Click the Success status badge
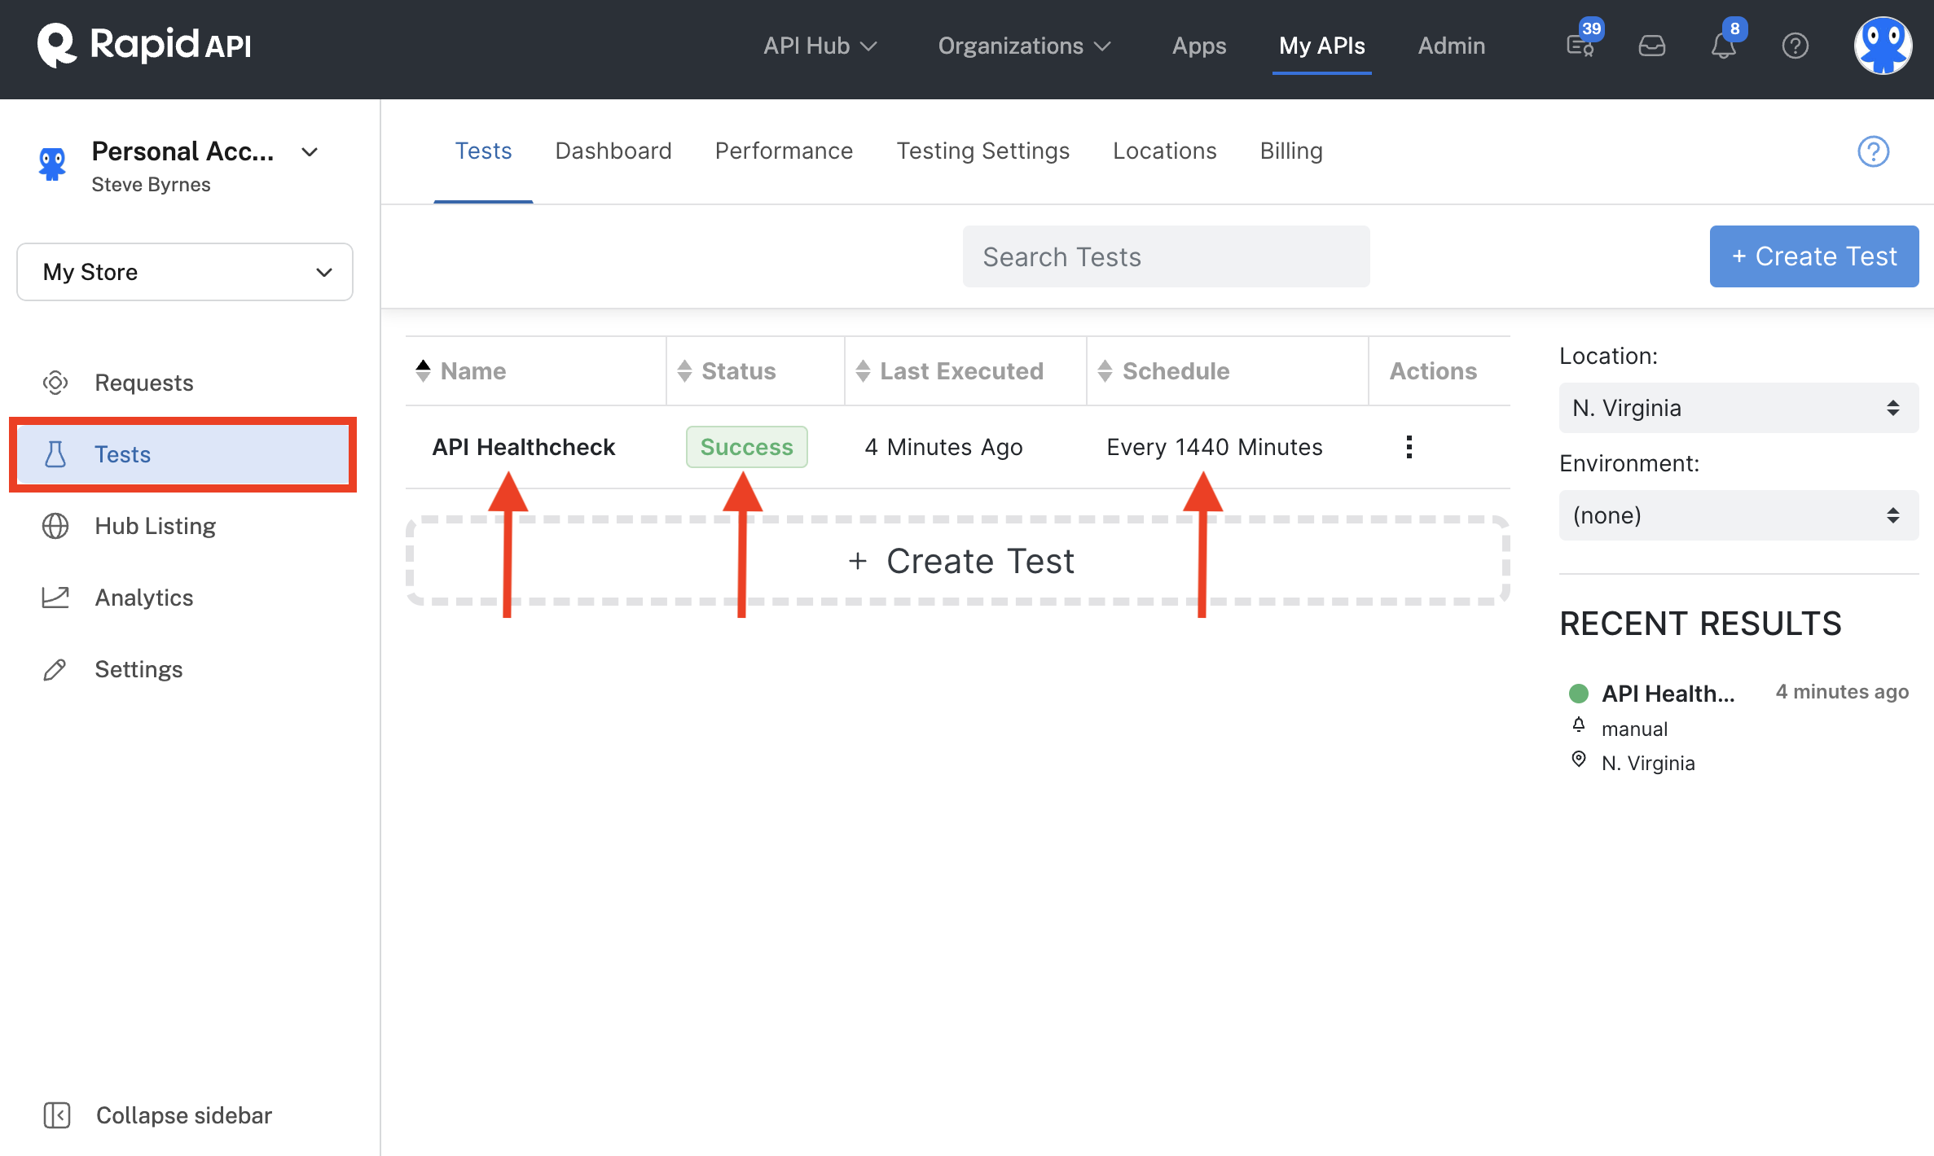This screenshot has width=1934, height=1156. click(x=746, y=447)
